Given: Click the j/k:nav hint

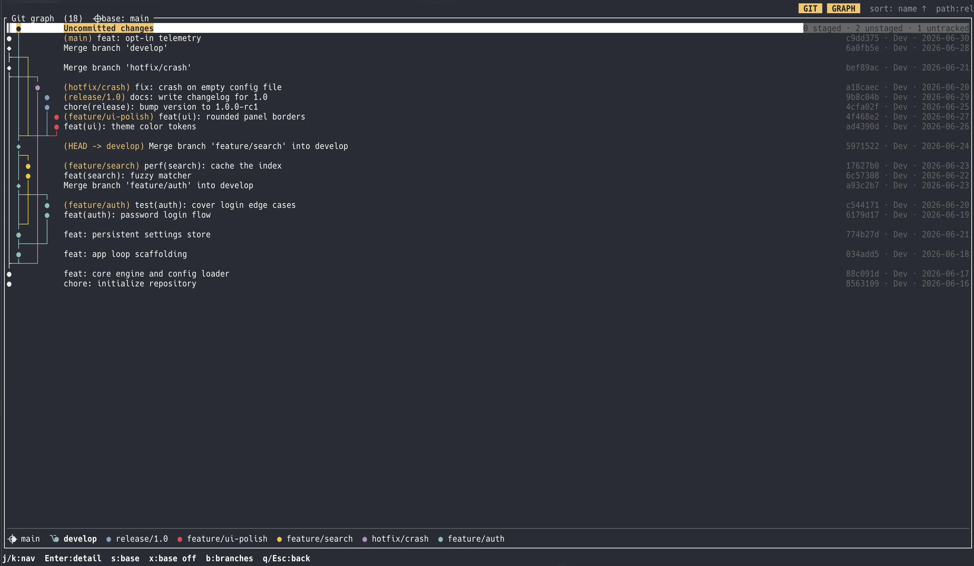Looking at the screenshot, I should [x=19, y=559].
